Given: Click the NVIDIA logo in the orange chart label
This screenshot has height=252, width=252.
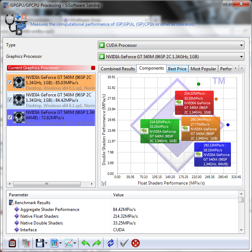Looking at the screenshot, I should click(x=185, y=129).
